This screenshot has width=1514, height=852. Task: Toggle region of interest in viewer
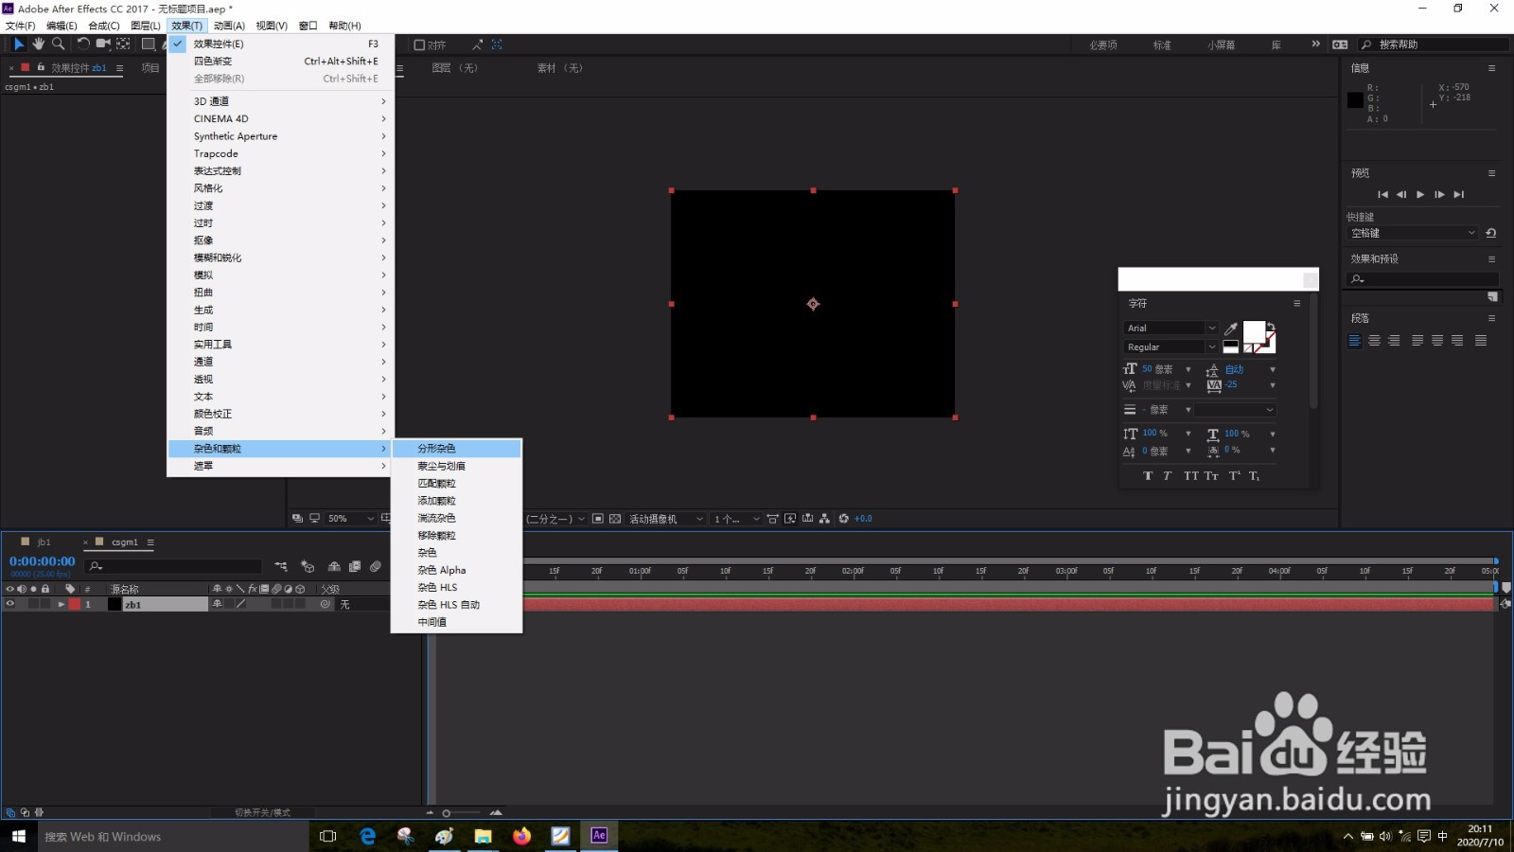(598, 519)
